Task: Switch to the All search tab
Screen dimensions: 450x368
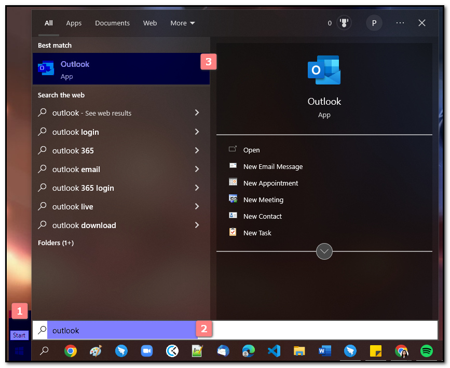Action: tap(48, 23)
